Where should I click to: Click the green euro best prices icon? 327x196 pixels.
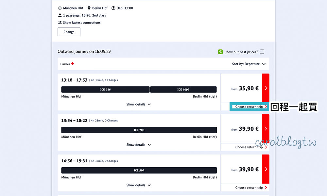[x=221, y=52]
